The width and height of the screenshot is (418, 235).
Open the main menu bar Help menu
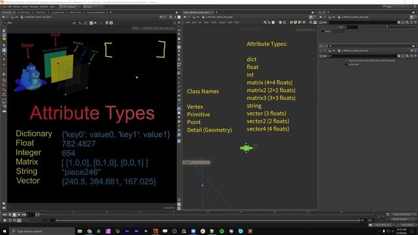coord(52,7)
